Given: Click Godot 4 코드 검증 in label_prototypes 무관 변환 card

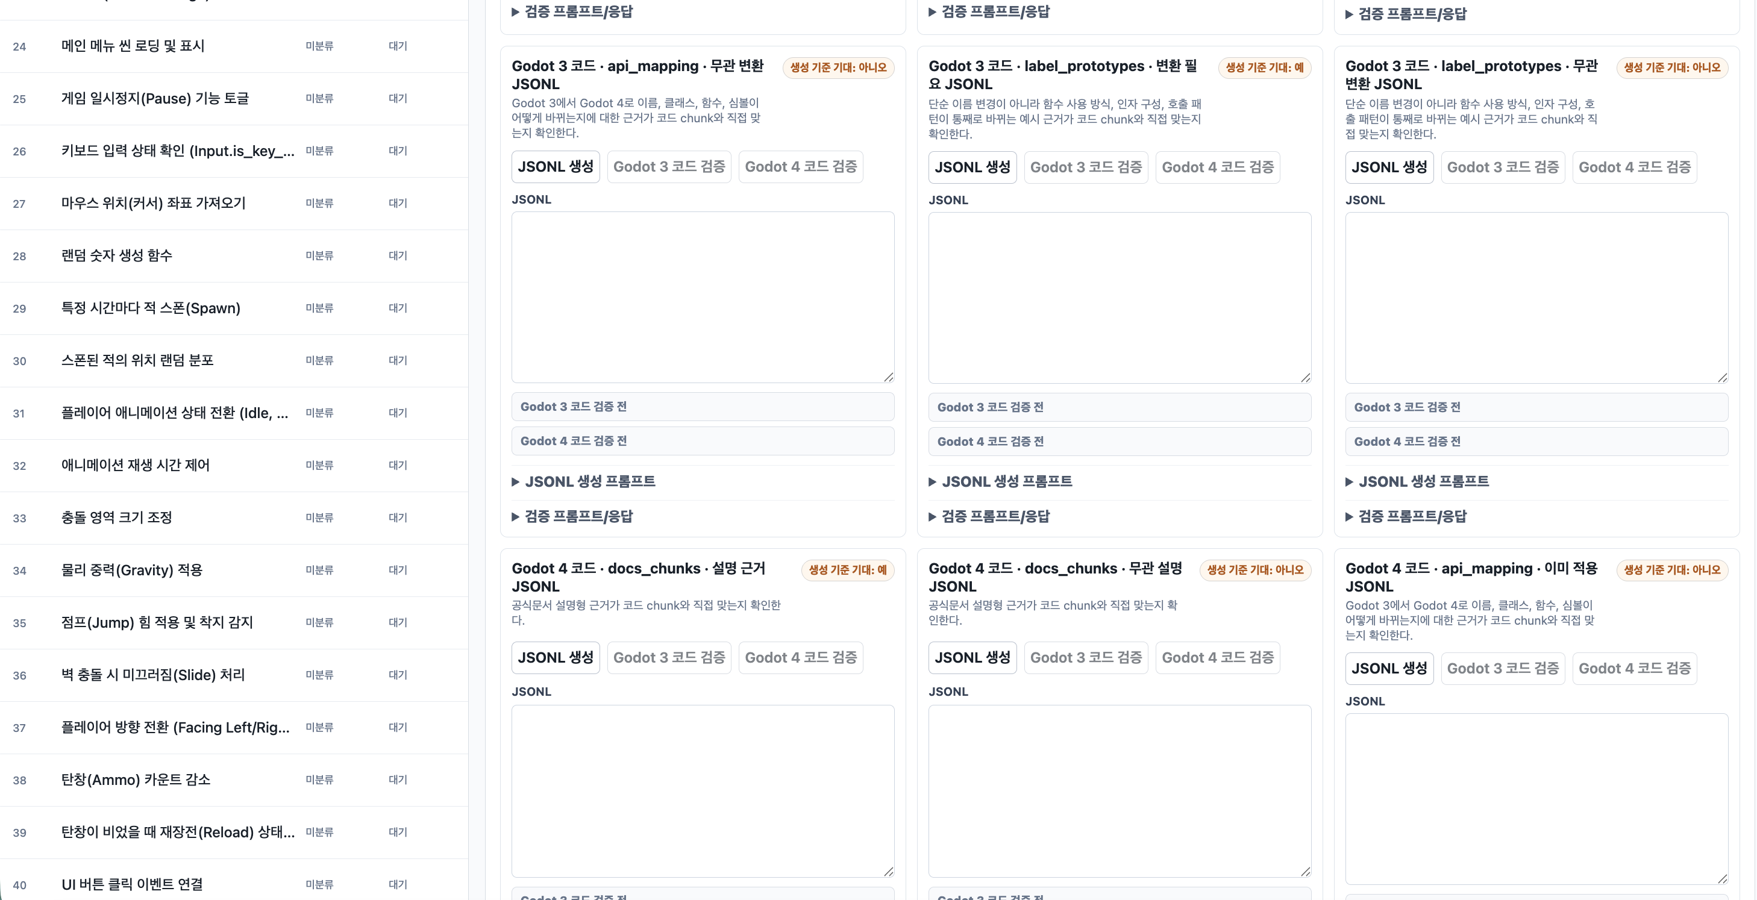Looking at the screenshot, I should 1634,167.
